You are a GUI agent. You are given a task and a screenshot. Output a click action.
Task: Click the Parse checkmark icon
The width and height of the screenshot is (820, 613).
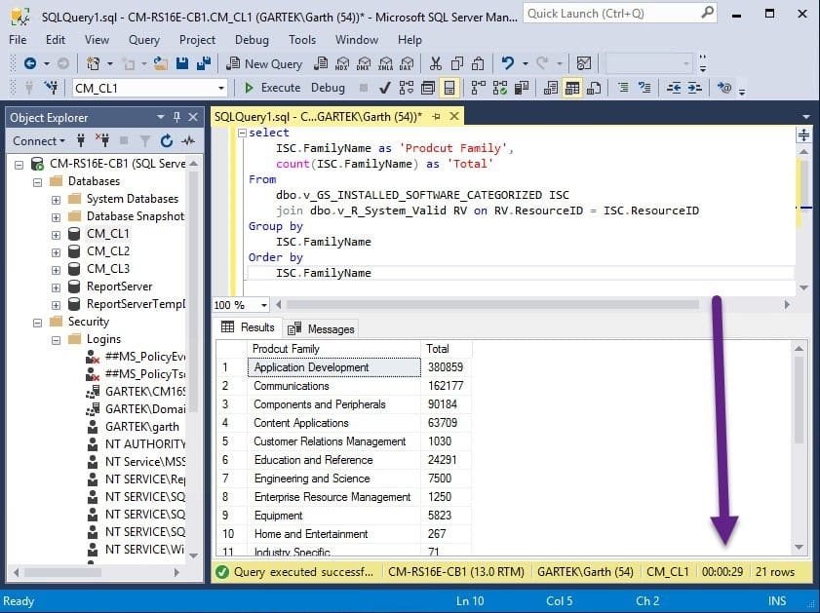click(x=385, y=88)
